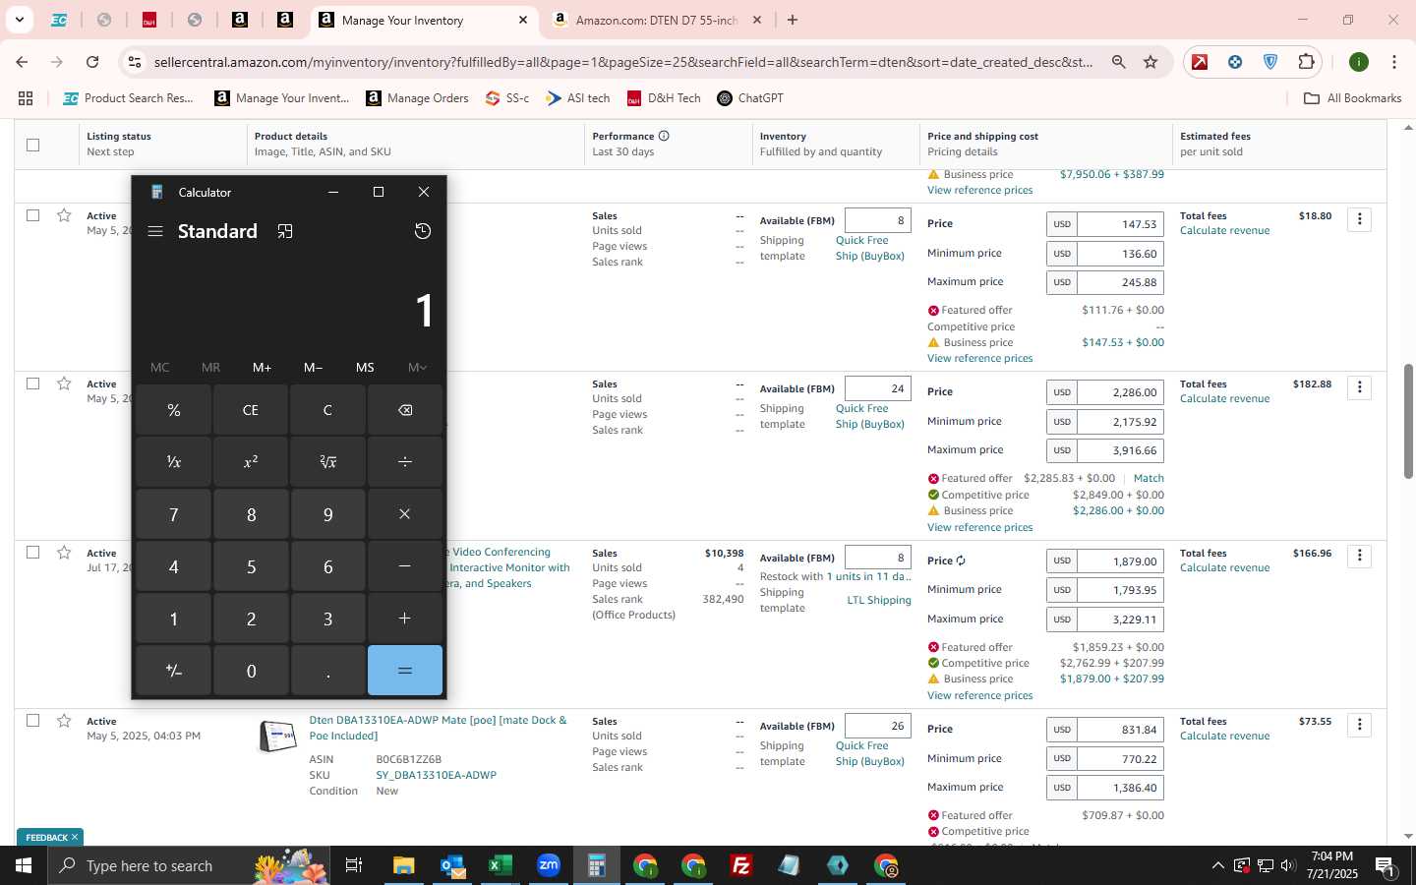Open the ChatGPT bookmark
Image resolution: width=1416 pixels, height=885 pixels.
coord(750,98)
